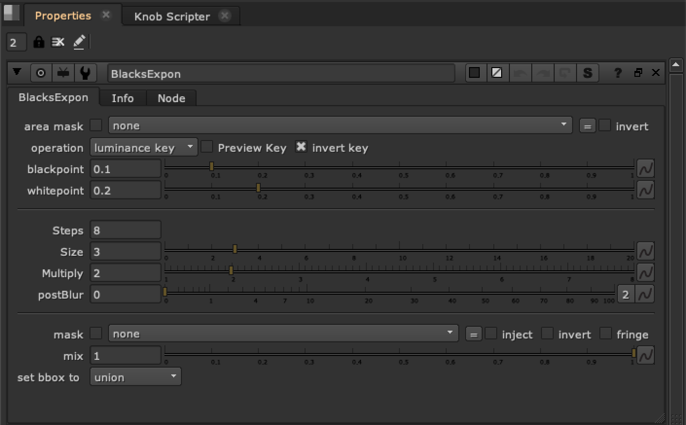
Task: Open the operation luminance key dropdown
Action: 144,147
